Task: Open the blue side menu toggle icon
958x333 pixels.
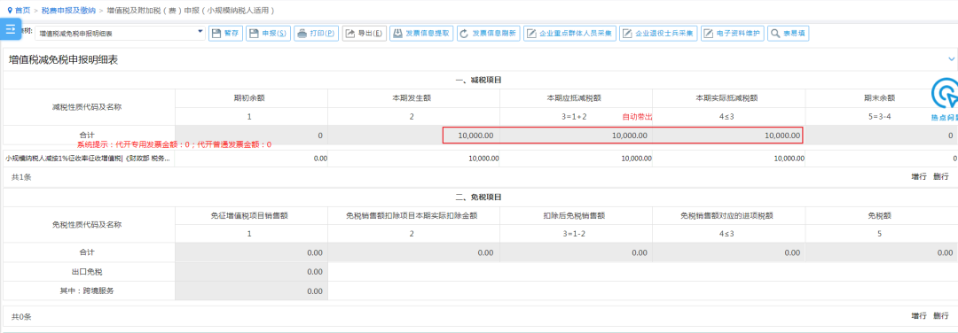Action: coord(11,28)
